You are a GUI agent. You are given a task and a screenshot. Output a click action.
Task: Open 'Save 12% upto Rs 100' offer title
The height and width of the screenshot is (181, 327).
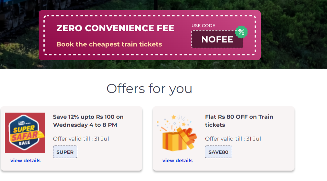pos(88,121)
